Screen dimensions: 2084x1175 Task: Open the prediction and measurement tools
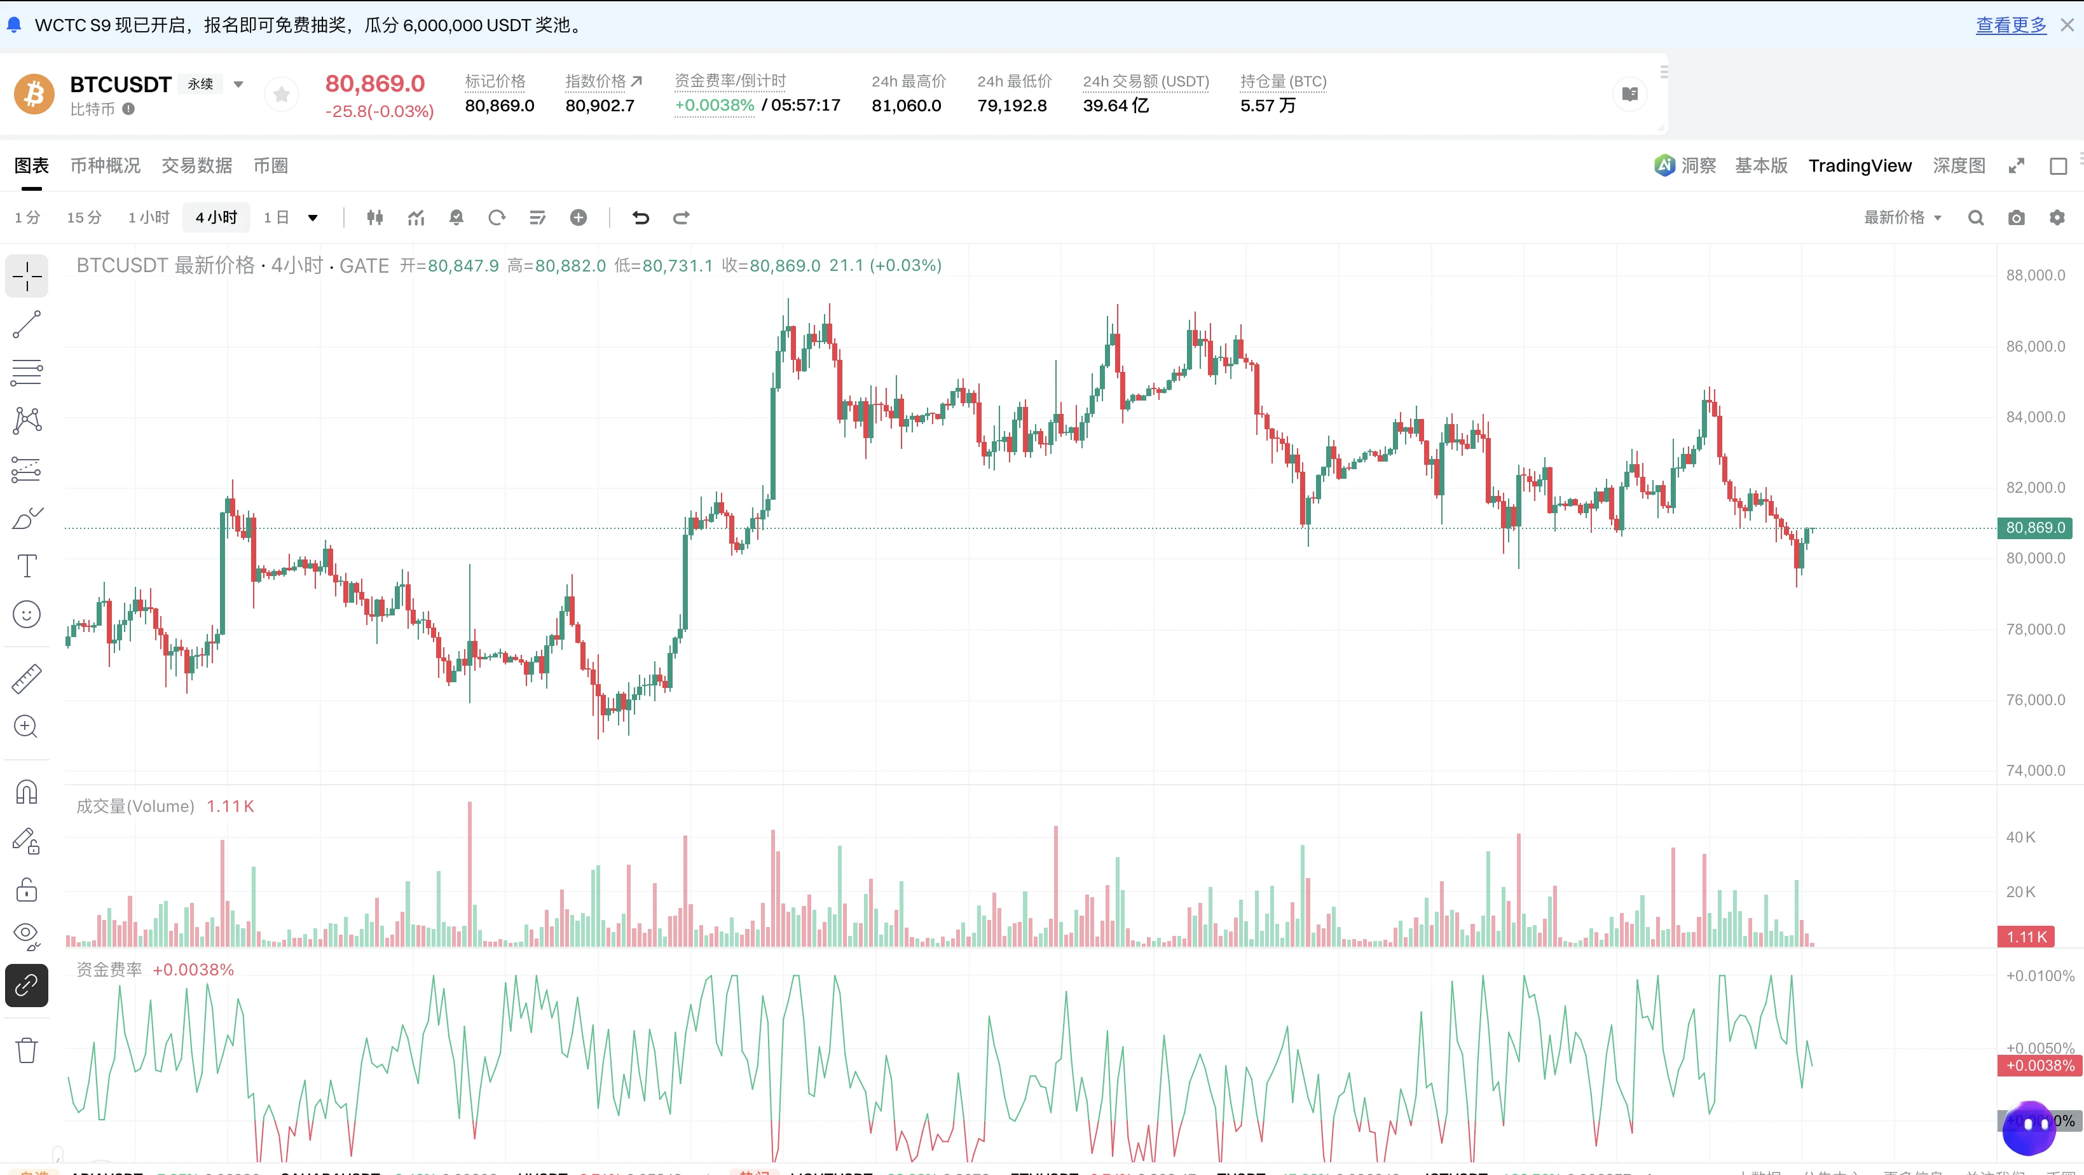coord(27,469)
